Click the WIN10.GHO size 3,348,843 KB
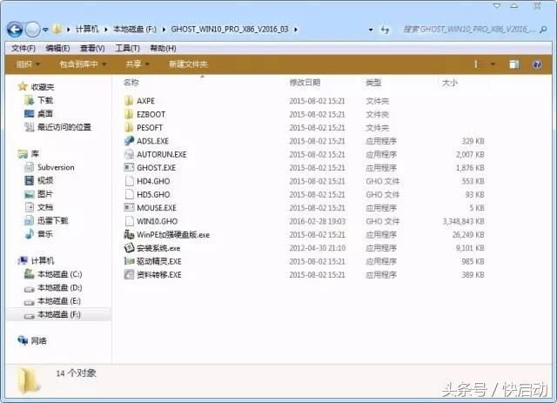The height and width of the screenshot is (403, 557). coord(463,221)
